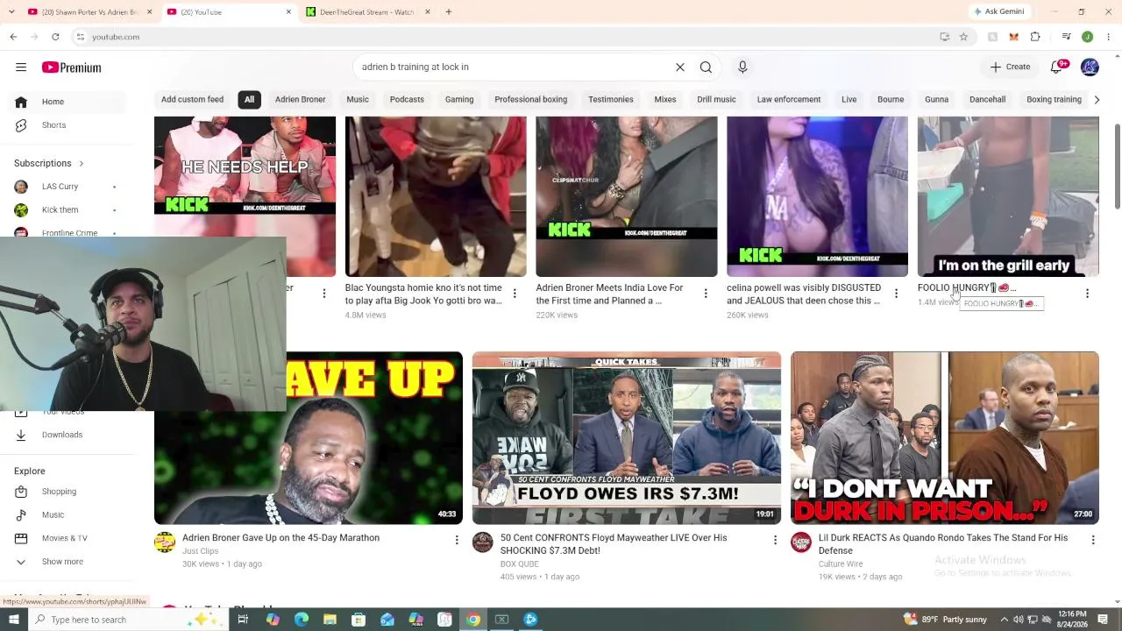Open the Chrome extensions puzzle icon
The width and height of the screenshot is (1122, 631).
[1035, 37]
